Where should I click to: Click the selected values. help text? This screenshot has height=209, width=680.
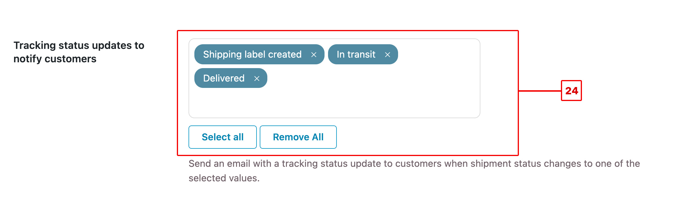coord(224,178)
